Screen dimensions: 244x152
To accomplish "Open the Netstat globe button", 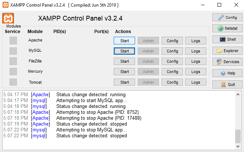I will [x=227, y=28].
